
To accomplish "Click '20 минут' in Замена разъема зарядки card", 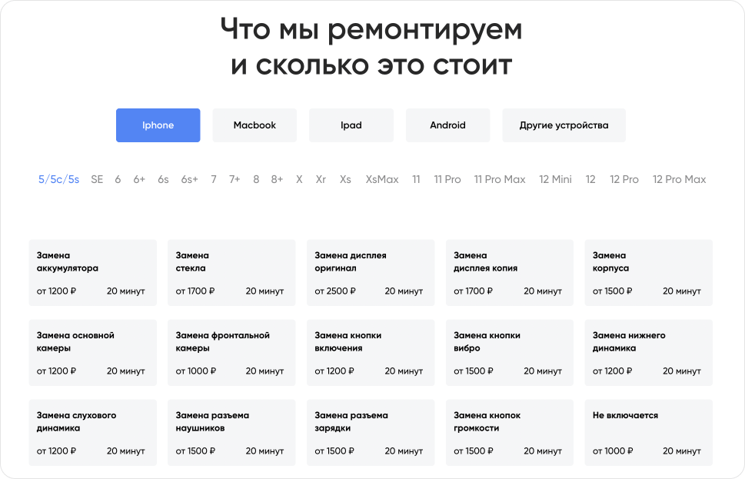I will (x=404, y=451).
